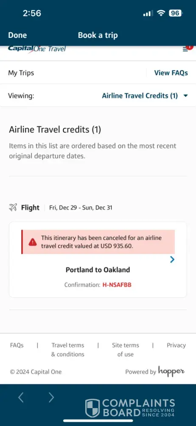Open the FAQs footer link
The height and width of the screenshot is (426, 196).
[17, 345]
